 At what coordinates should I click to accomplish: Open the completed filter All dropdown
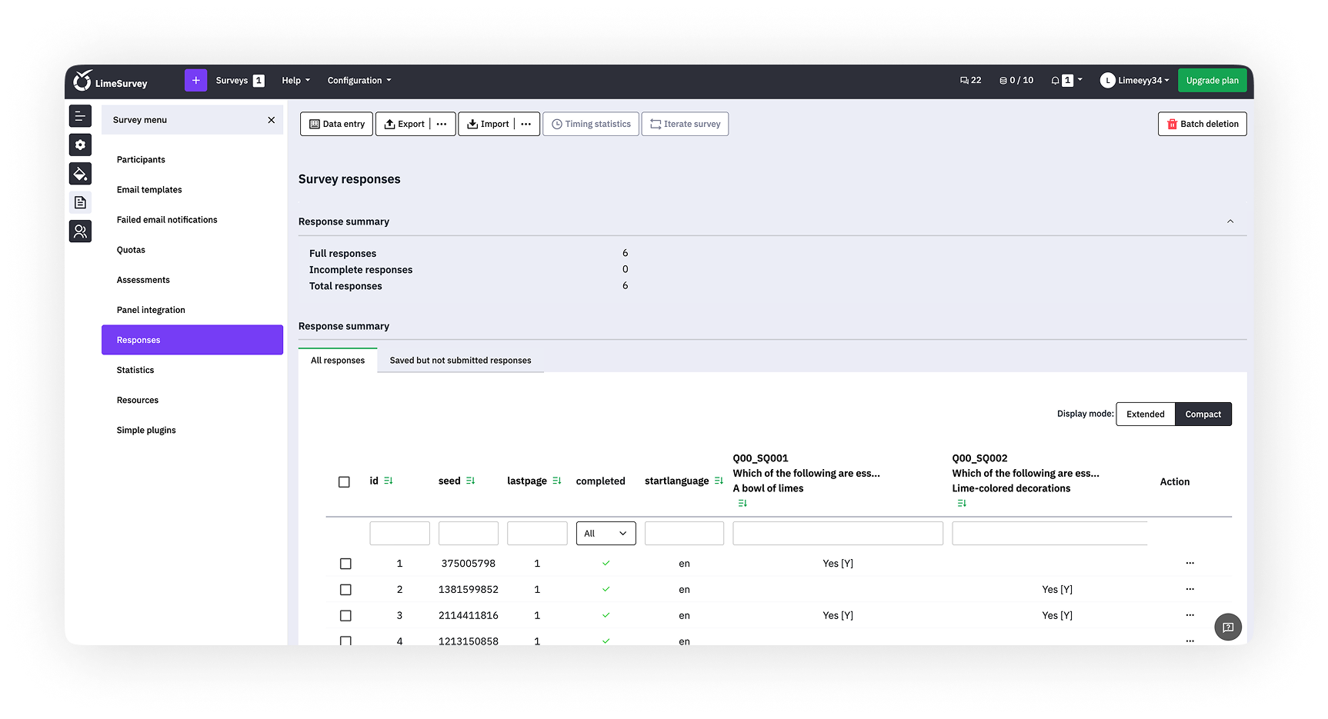pos(606,534)
